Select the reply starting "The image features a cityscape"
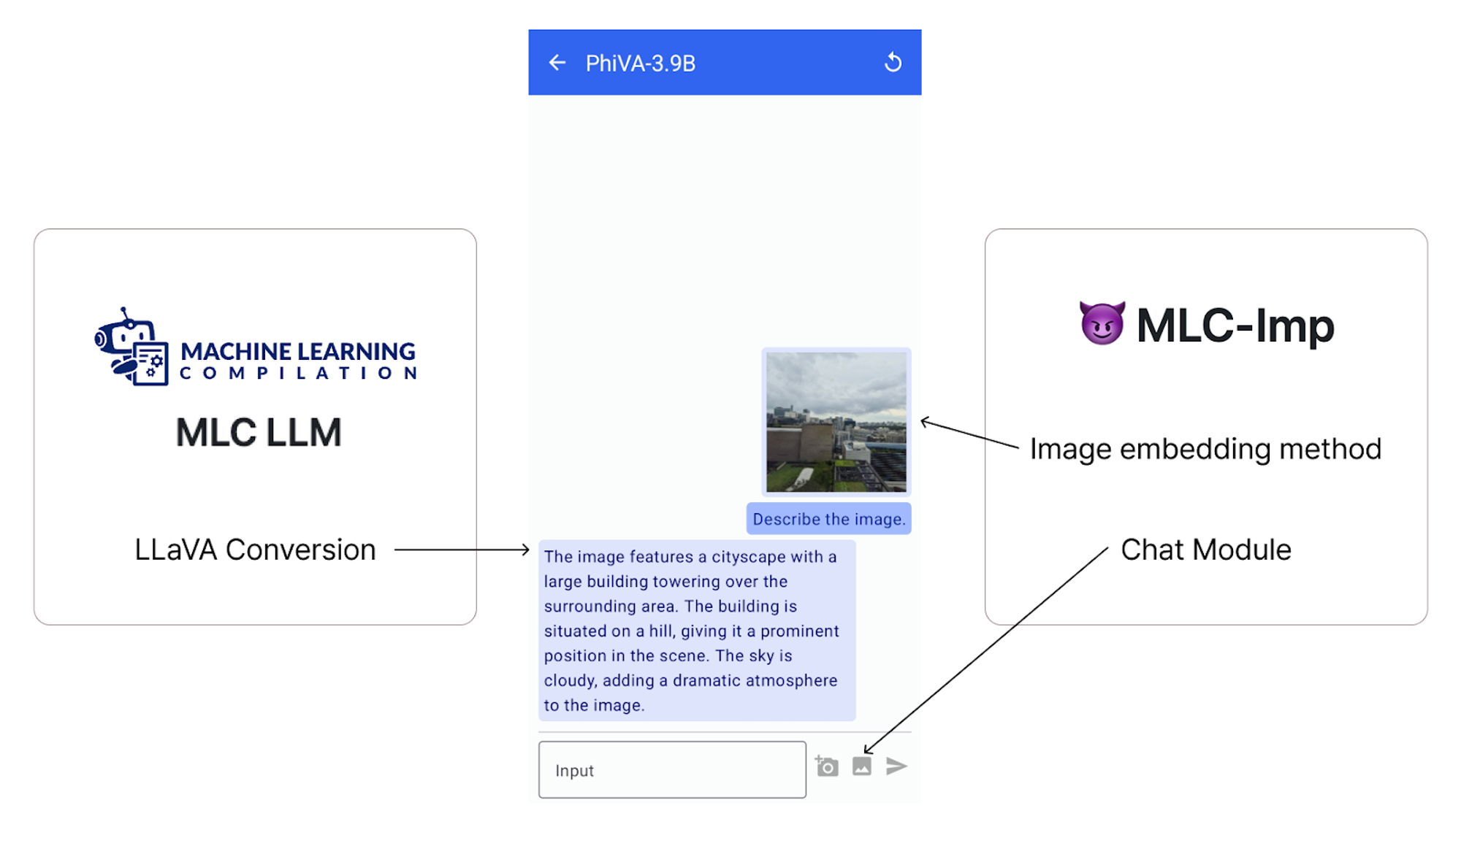 pyautogui.click(x=697, y=631)
